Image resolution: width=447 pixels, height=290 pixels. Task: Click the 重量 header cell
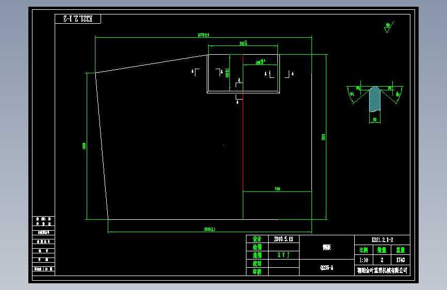[401, 250]
